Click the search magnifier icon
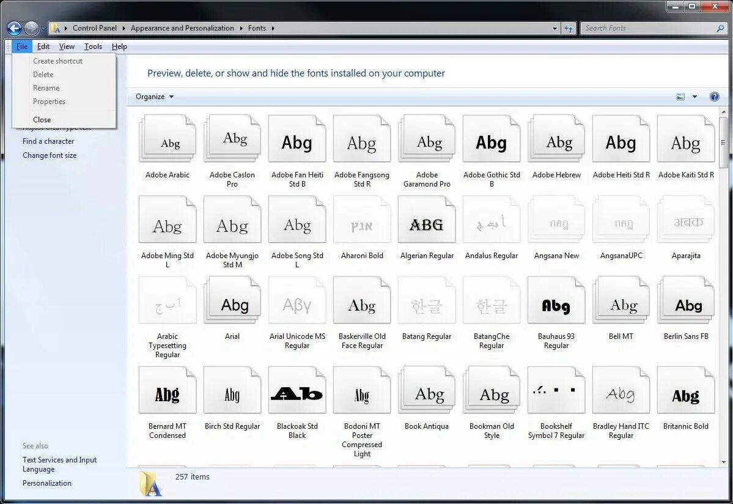 (x=720, y=28)
